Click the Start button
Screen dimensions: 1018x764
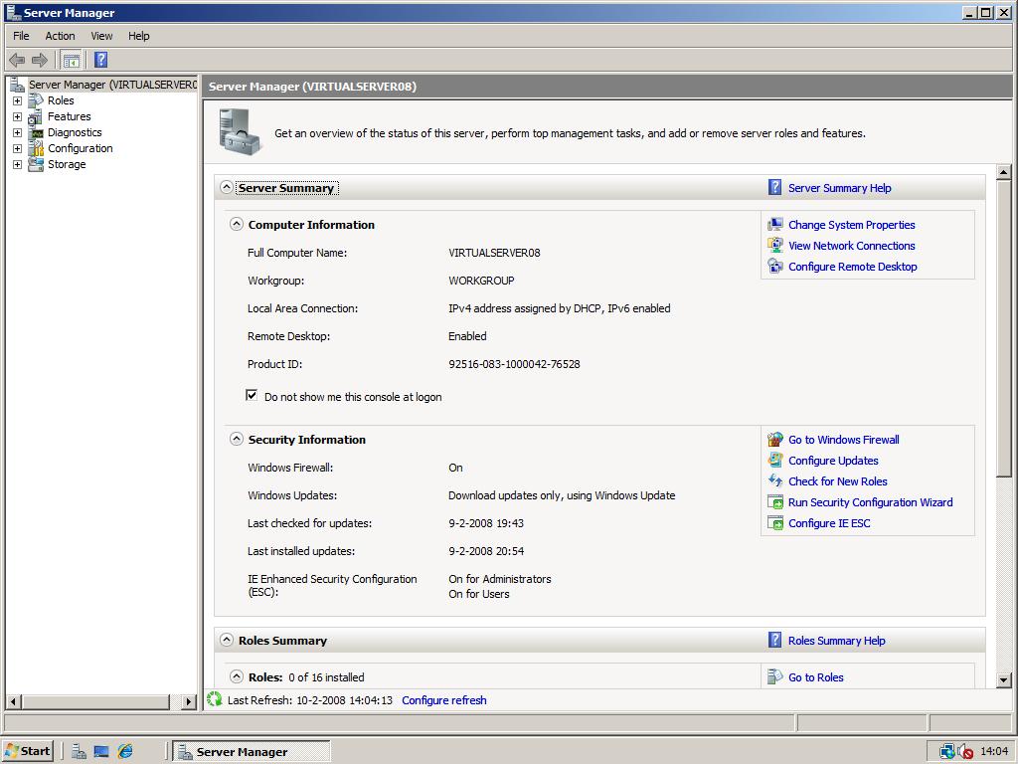click(x=27, y=751)
